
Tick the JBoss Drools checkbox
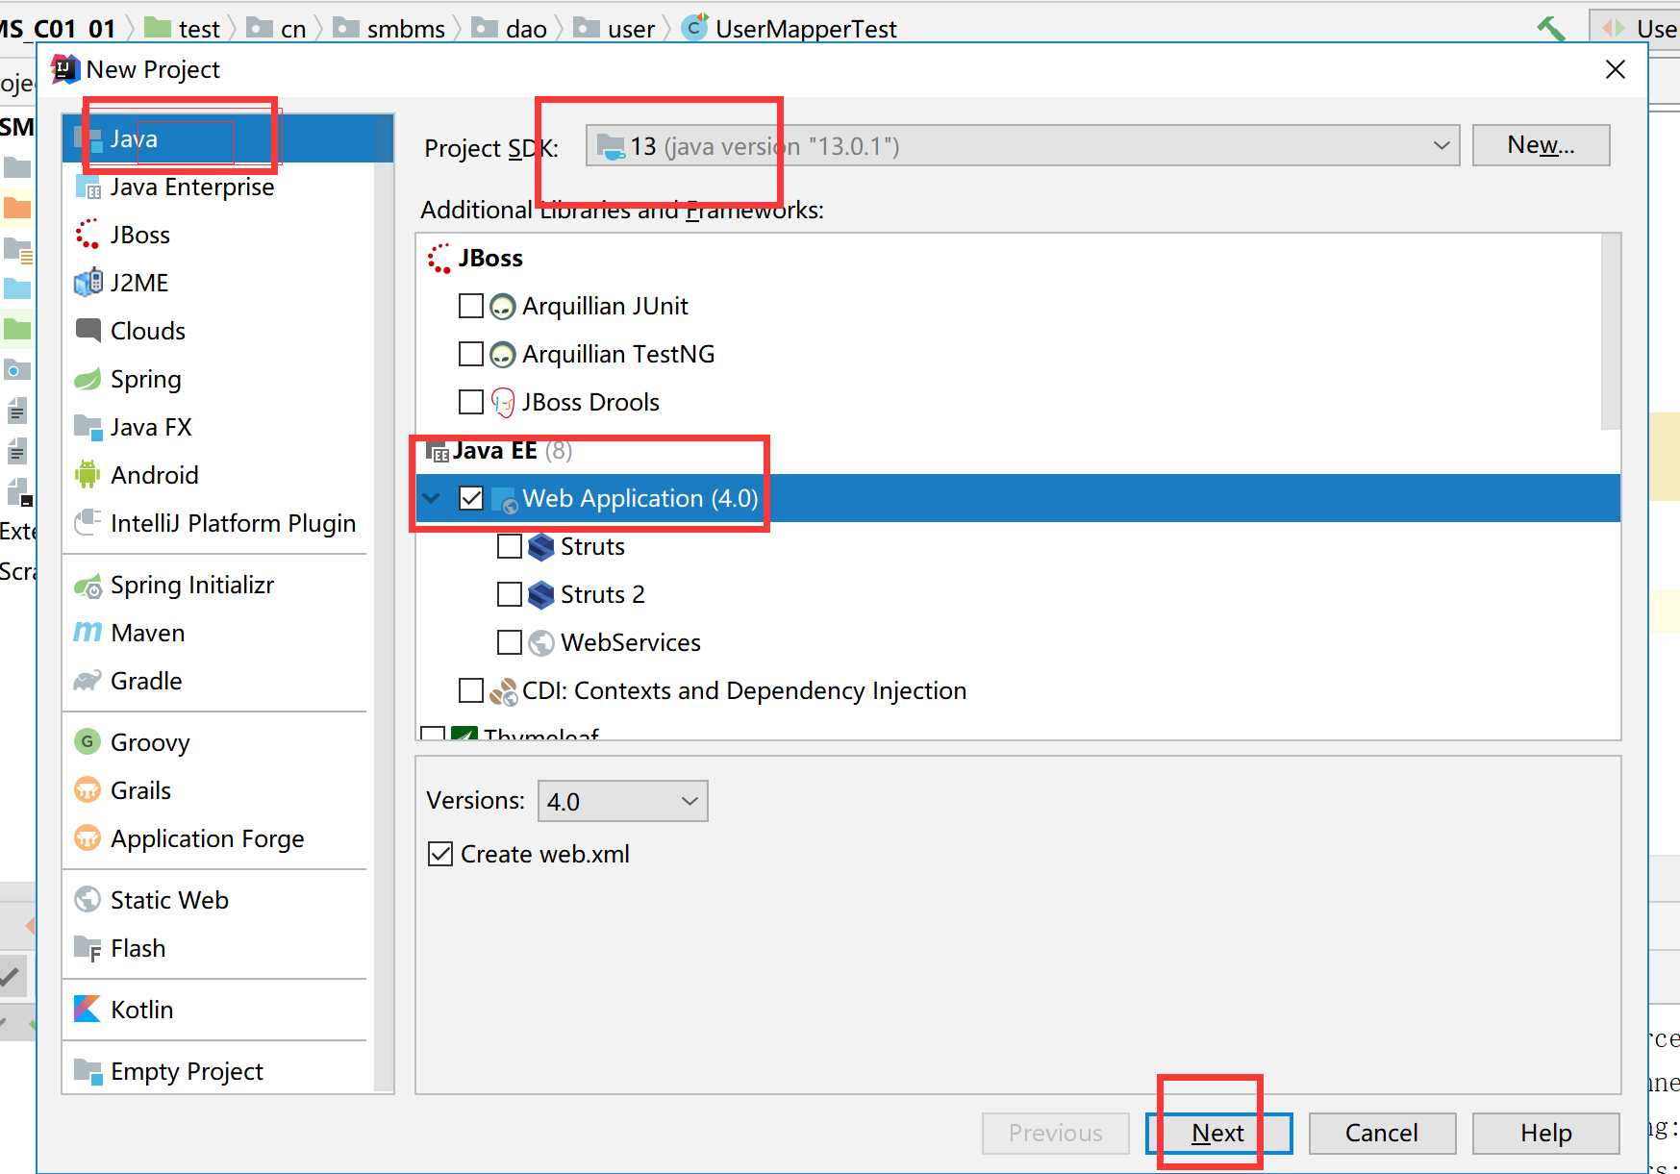pyautogui.click(x=471, y=402)
